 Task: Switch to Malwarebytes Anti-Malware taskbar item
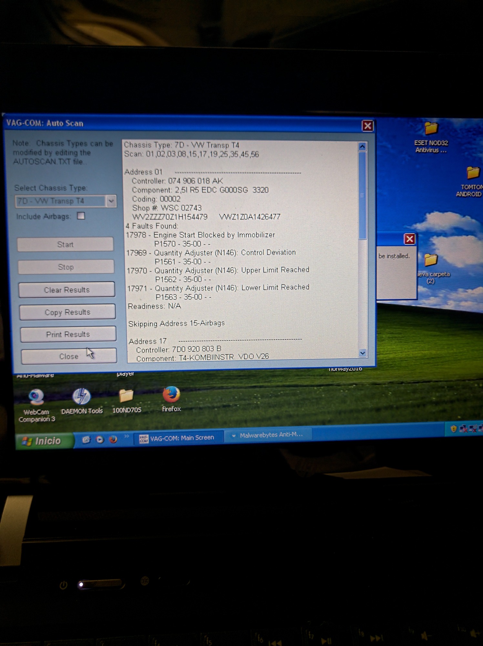coord(268,435)
